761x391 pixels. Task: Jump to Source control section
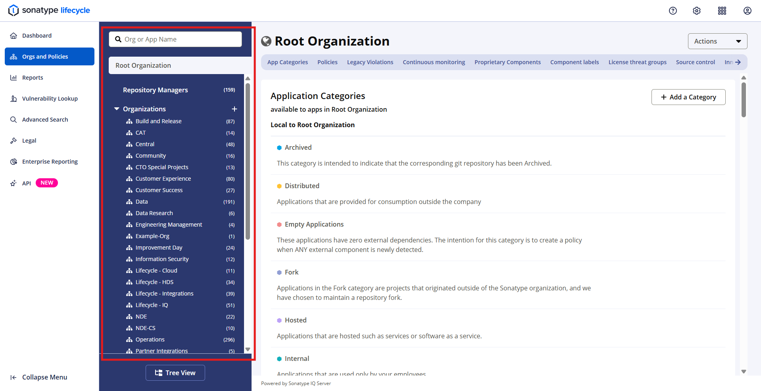click(696, 62)
